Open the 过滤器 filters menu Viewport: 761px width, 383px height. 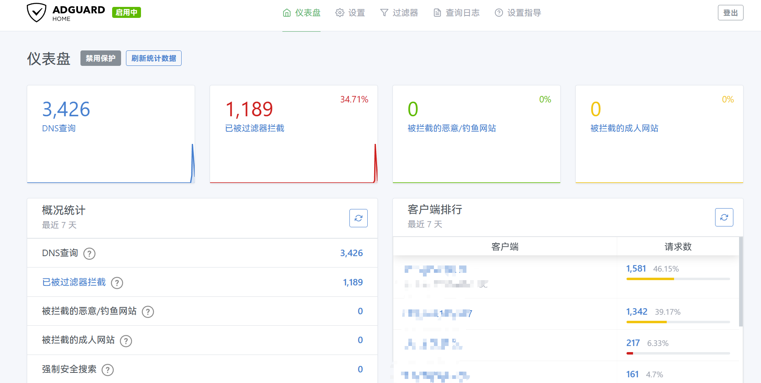(399, 13)
